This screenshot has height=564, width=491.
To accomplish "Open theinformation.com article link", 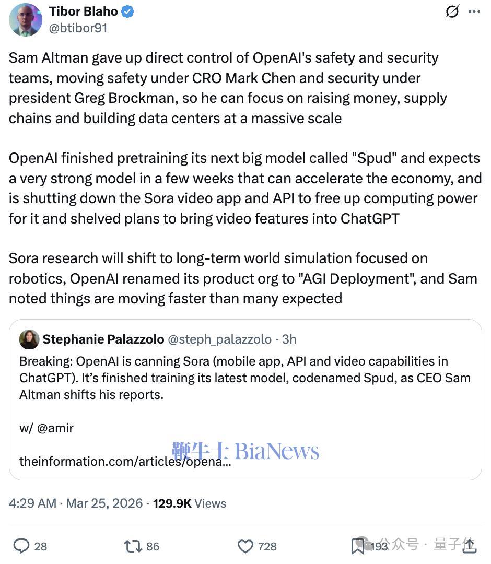I will tap(125, 462).
